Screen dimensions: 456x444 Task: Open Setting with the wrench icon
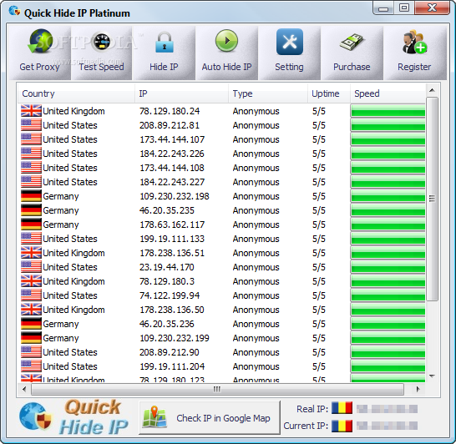point(290,42)
